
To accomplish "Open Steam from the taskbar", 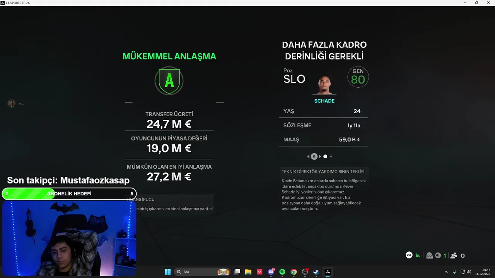I will pyautogui.click(x=316, y=272).
